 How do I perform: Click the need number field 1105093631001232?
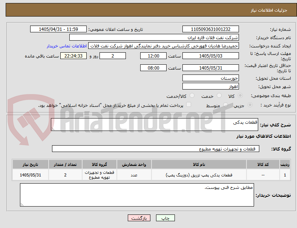click(210, 29)
